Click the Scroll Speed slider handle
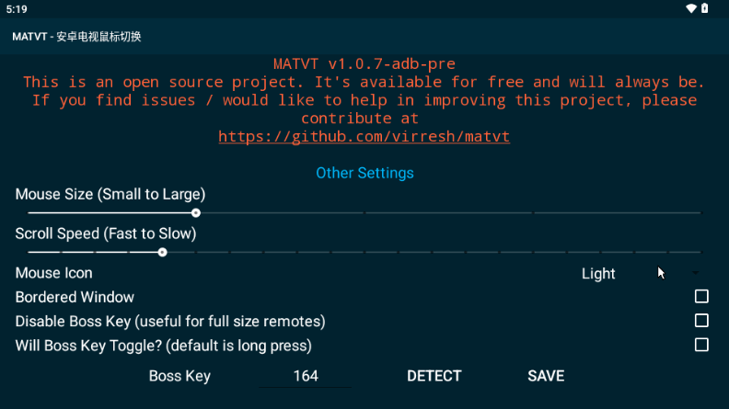Image resolution: width=729 pixels, height=409 pixels. tap(162, 252)
